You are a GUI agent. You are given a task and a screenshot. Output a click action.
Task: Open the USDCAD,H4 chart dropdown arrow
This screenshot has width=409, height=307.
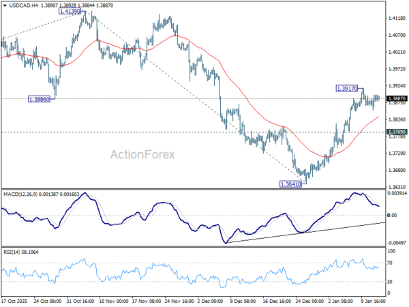5,5
